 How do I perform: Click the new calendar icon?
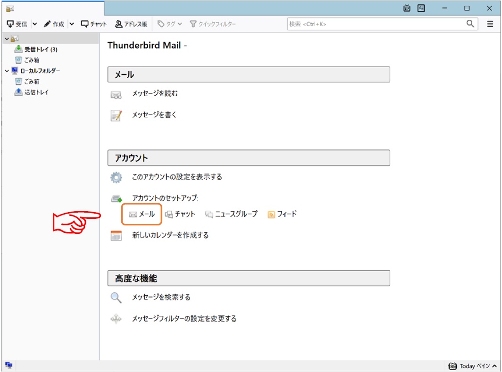click(116, 235)
